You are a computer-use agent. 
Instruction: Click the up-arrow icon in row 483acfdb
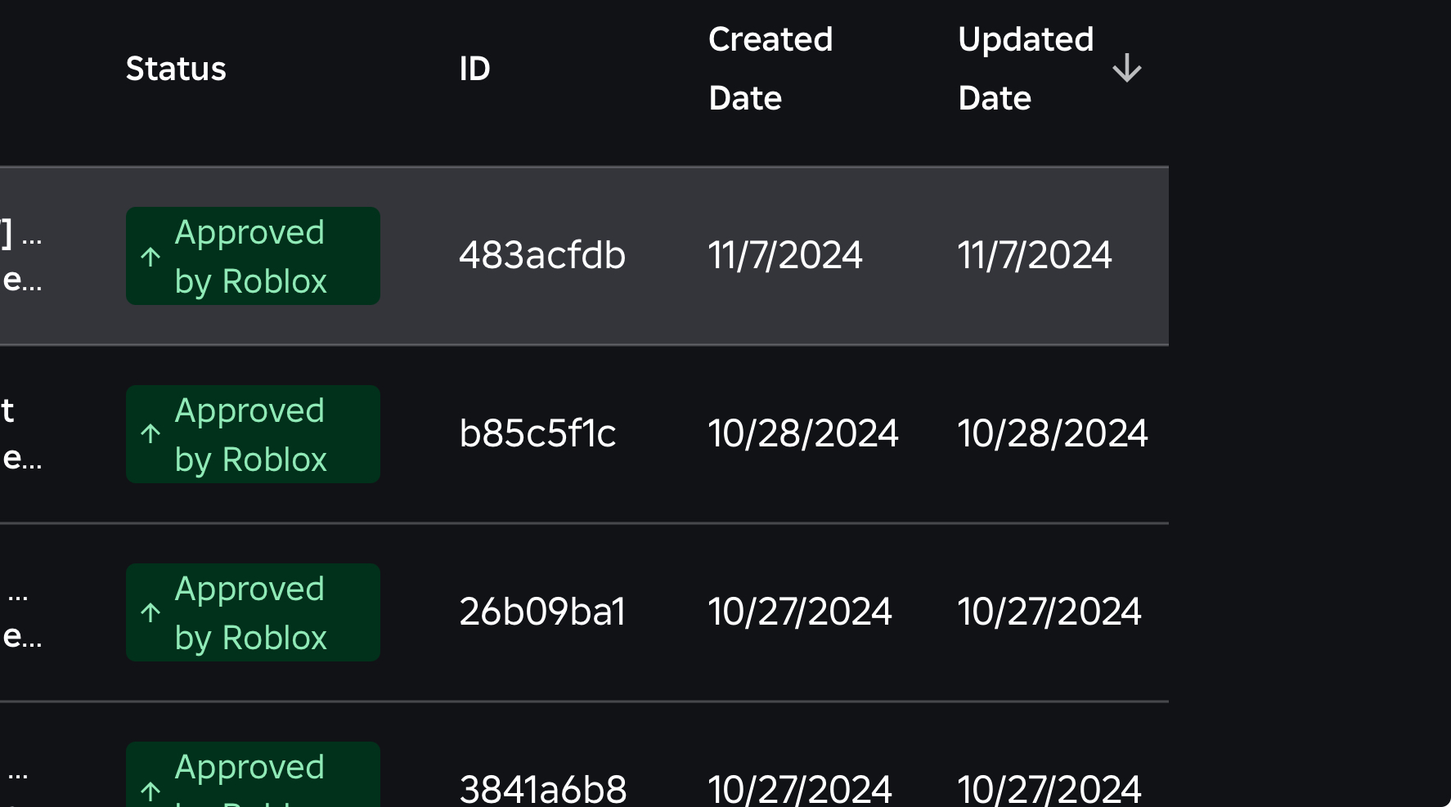click(x=150, y=257)
